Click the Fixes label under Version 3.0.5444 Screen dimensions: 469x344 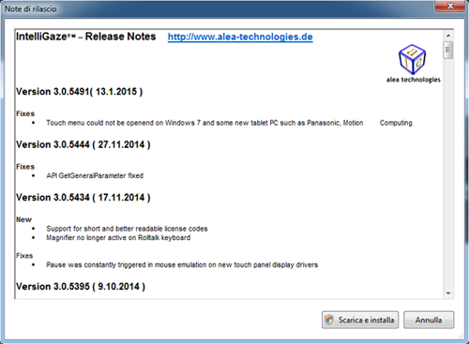pos(25,167)
